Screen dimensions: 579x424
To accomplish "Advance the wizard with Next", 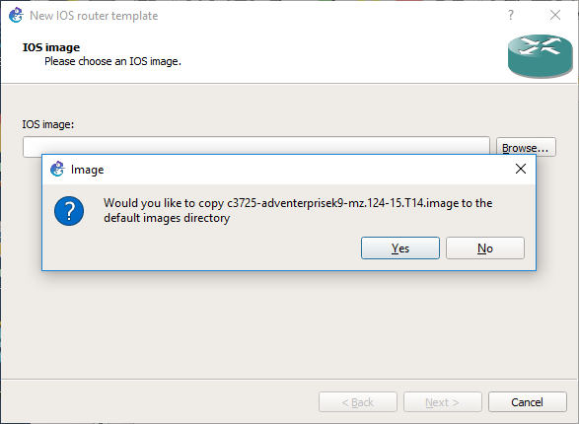I will point(442,402).
